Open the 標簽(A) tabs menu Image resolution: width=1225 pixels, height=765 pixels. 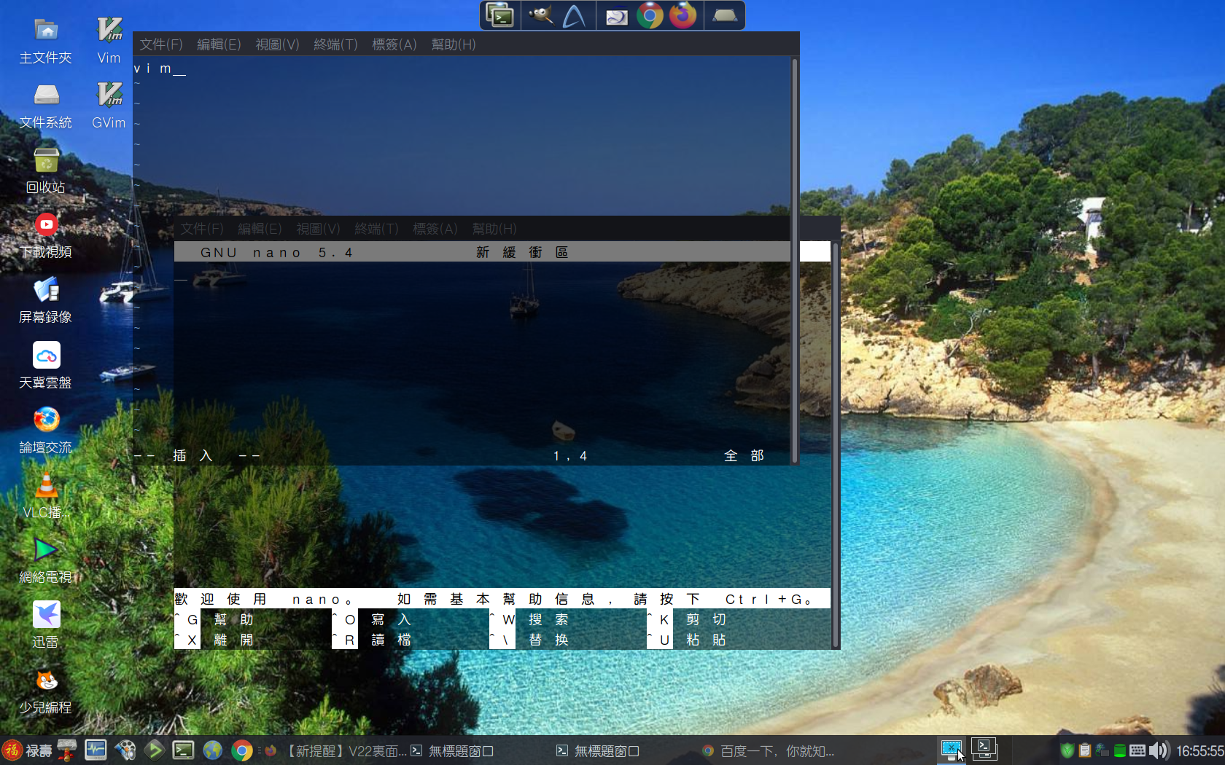(394, 44)
